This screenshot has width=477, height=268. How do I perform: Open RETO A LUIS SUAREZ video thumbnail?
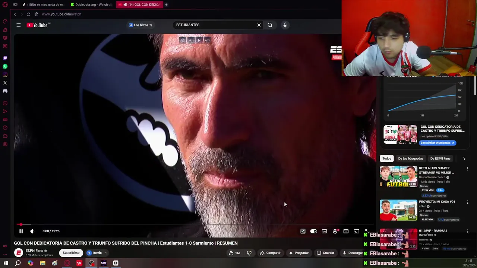(398, 176)
